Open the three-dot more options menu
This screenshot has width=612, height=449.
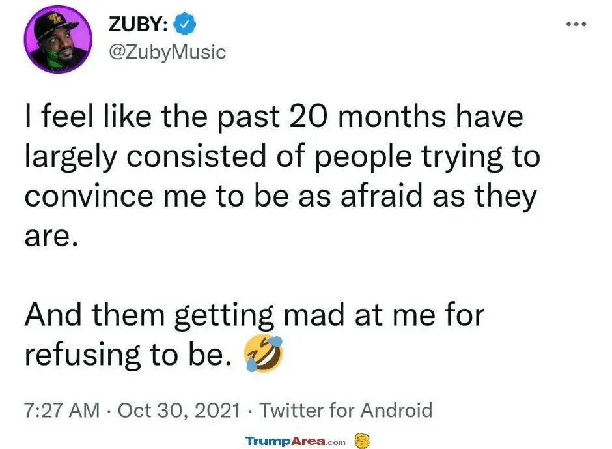576,25
